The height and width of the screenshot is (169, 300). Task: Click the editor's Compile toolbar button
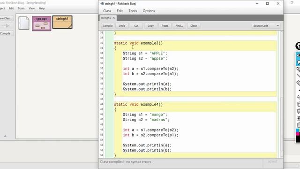(107, 26)
